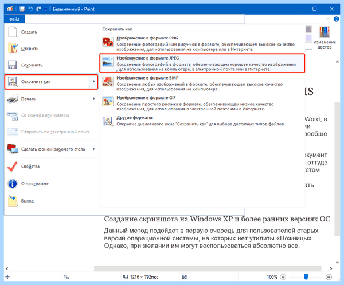The height and width of the screenshot is (285, 344).
Task: Click the blue info icon next to О программе
Action: tap(13, 184)
